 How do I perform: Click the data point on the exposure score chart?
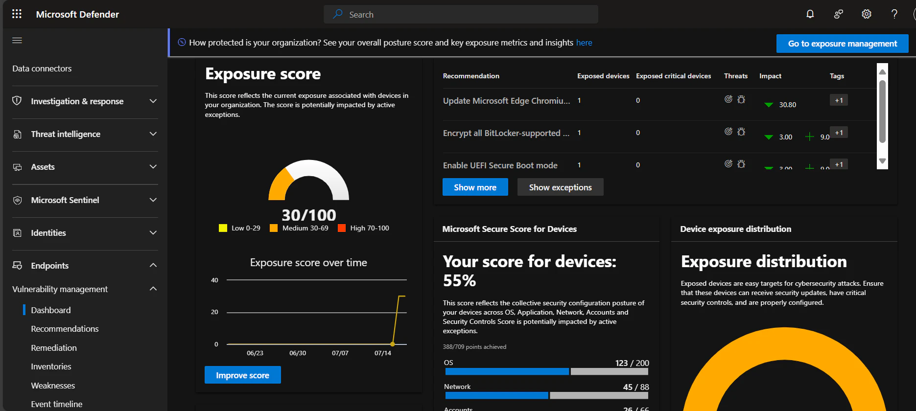(393, 344)
